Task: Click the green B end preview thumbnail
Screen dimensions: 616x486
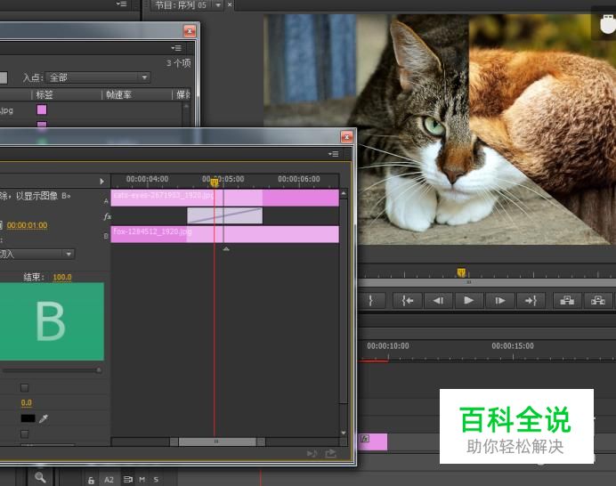Action: (x=52, y=321)
